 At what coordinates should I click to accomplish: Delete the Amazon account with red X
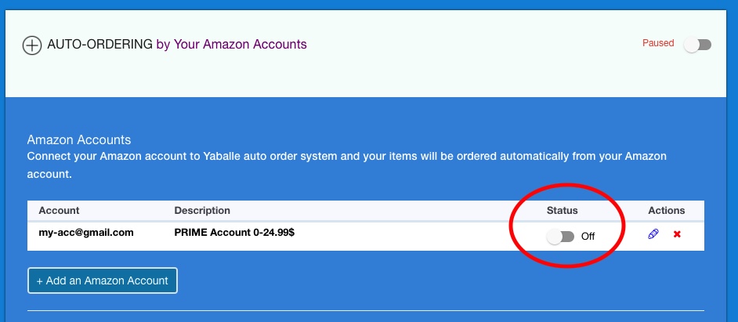[x=677, y=234]
